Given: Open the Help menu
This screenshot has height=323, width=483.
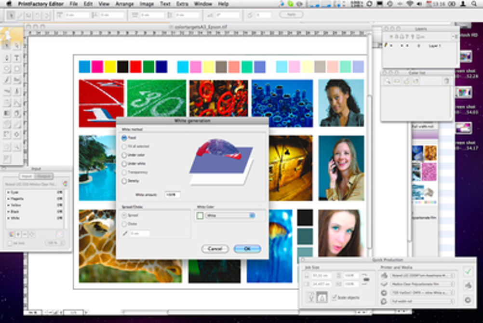Looking at the screenshot, I should (223, 4).
